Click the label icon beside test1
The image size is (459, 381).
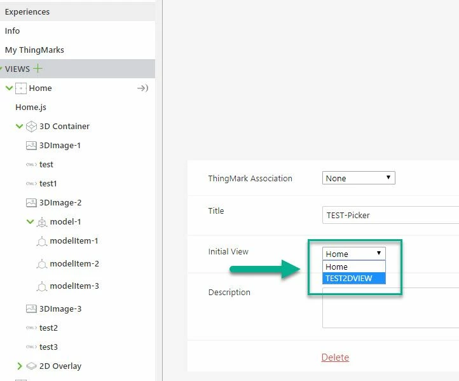[x=31, y=184]
